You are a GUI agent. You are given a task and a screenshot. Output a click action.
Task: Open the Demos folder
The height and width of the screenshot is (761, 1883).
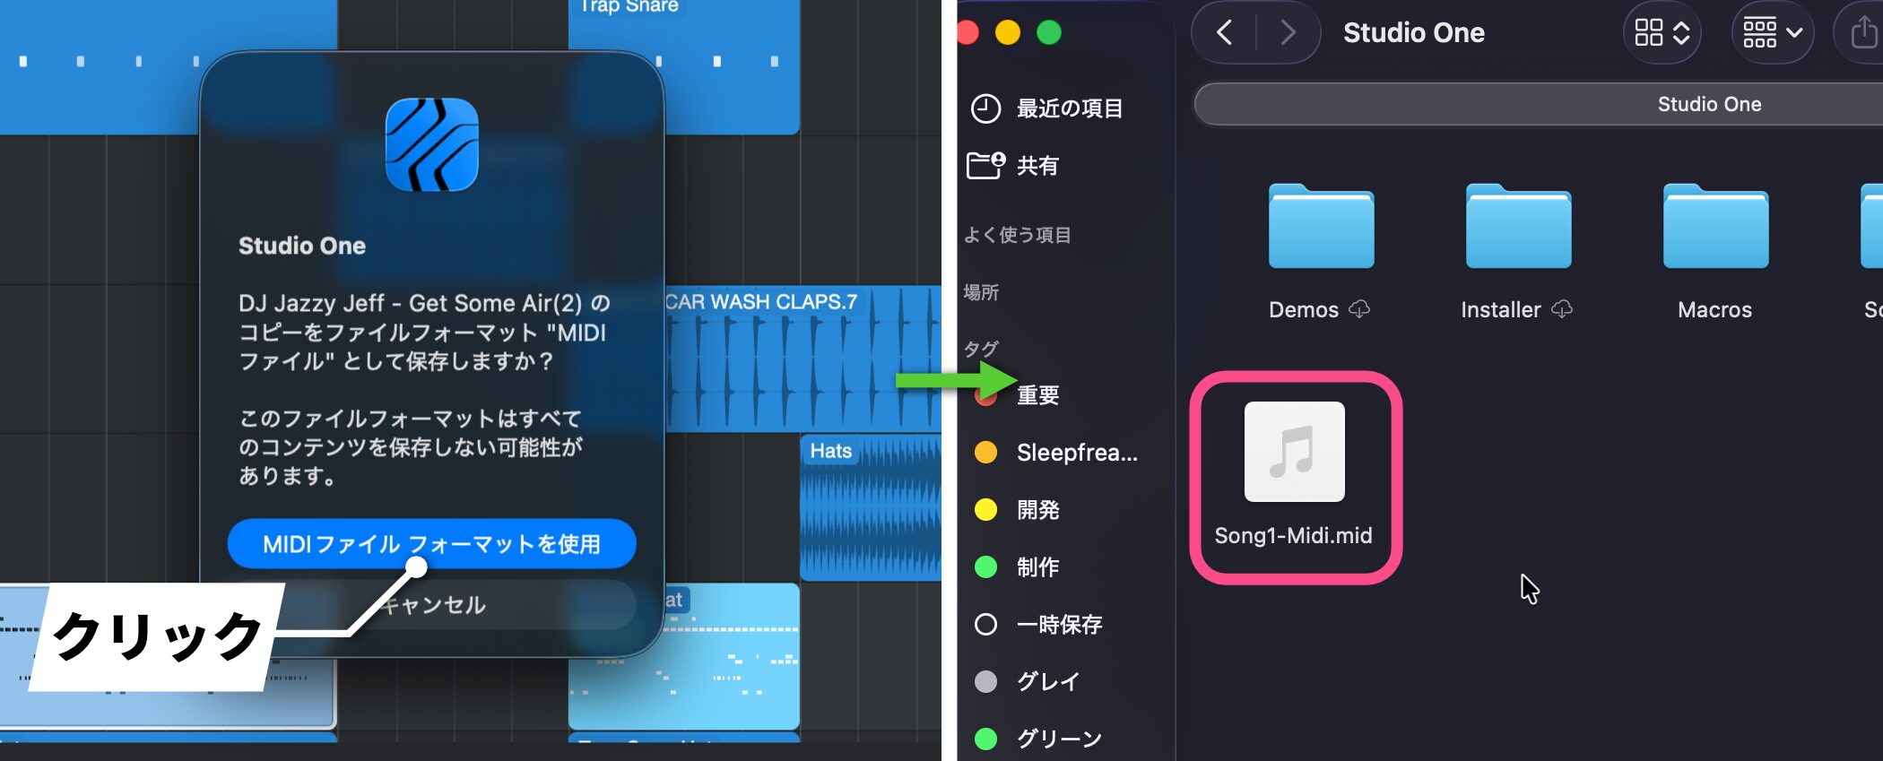click(x=1321, y=229)
